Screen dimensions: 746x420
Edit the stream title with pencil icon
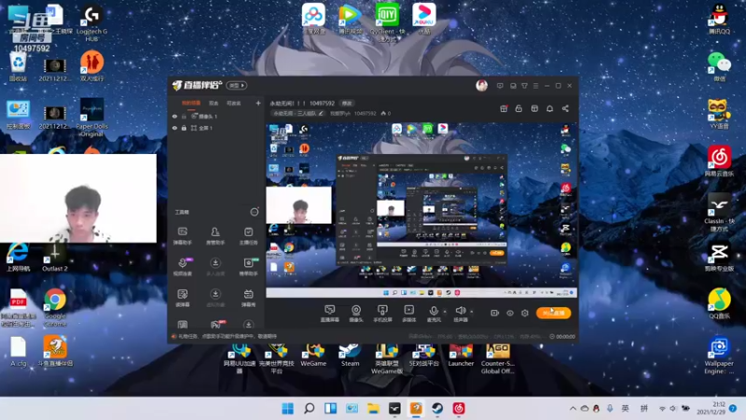click(321, 113)
